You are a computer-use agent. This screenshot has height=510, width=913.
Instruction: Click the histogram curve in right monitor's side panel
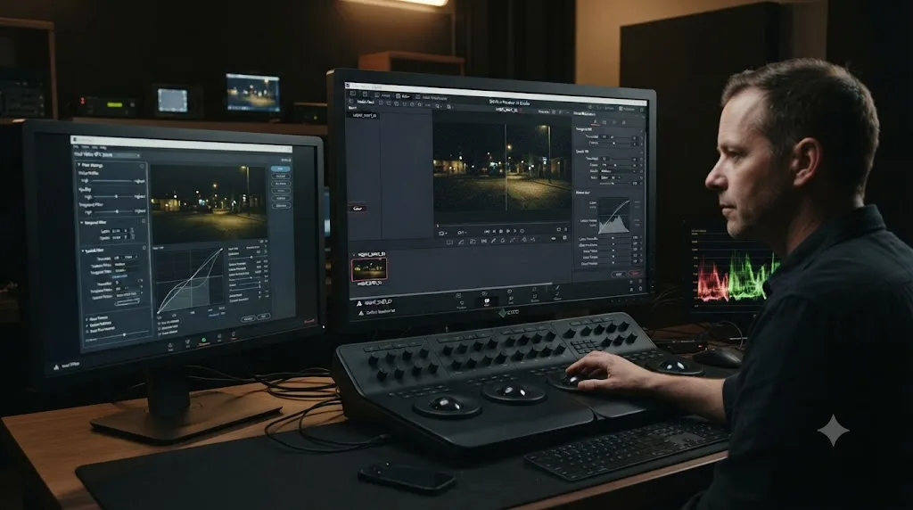[x=613, y=217]
